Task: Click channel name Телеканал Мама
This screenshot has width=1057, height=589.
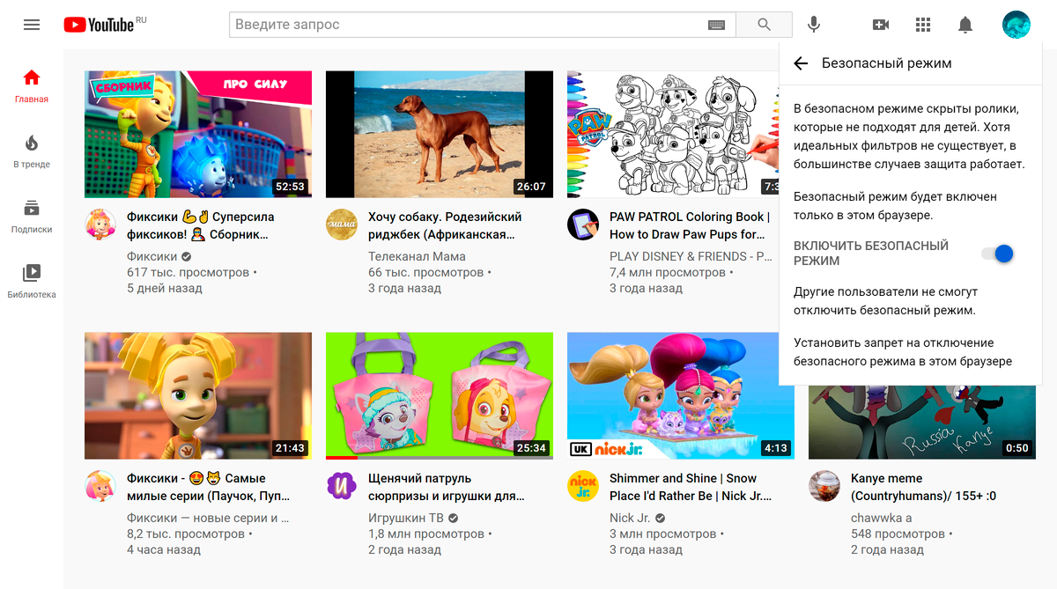Action: [x=417, y=256]
